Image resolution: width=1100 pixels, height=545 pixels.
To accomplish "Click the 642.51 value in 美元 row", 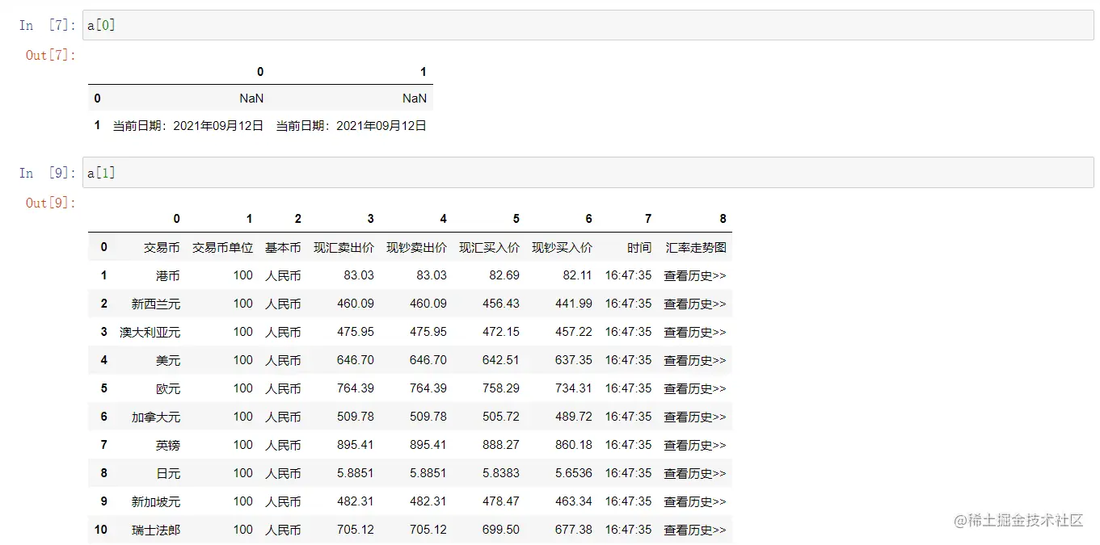I will (x=501, y=360).
